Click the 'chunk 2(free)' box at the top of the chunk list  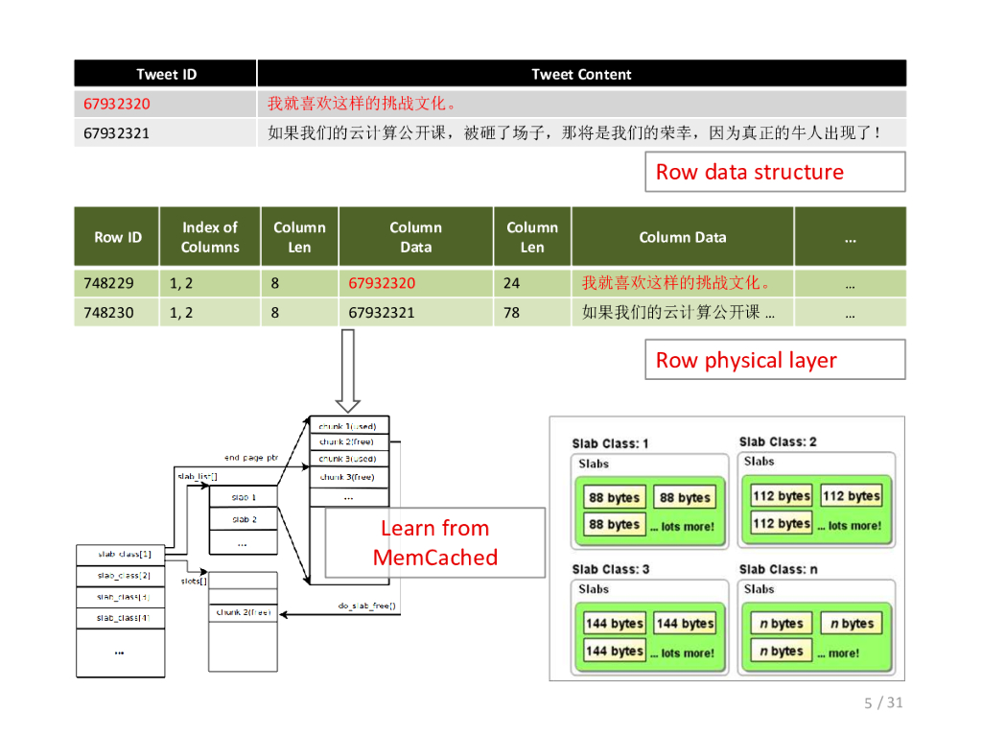point(349,441)
